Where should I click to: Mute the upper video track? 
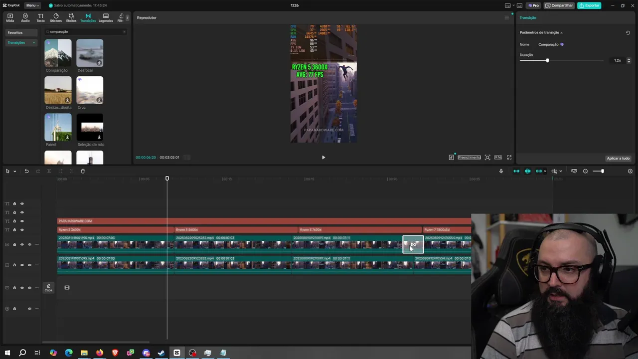pyautogui.click(x=29, y=245)
